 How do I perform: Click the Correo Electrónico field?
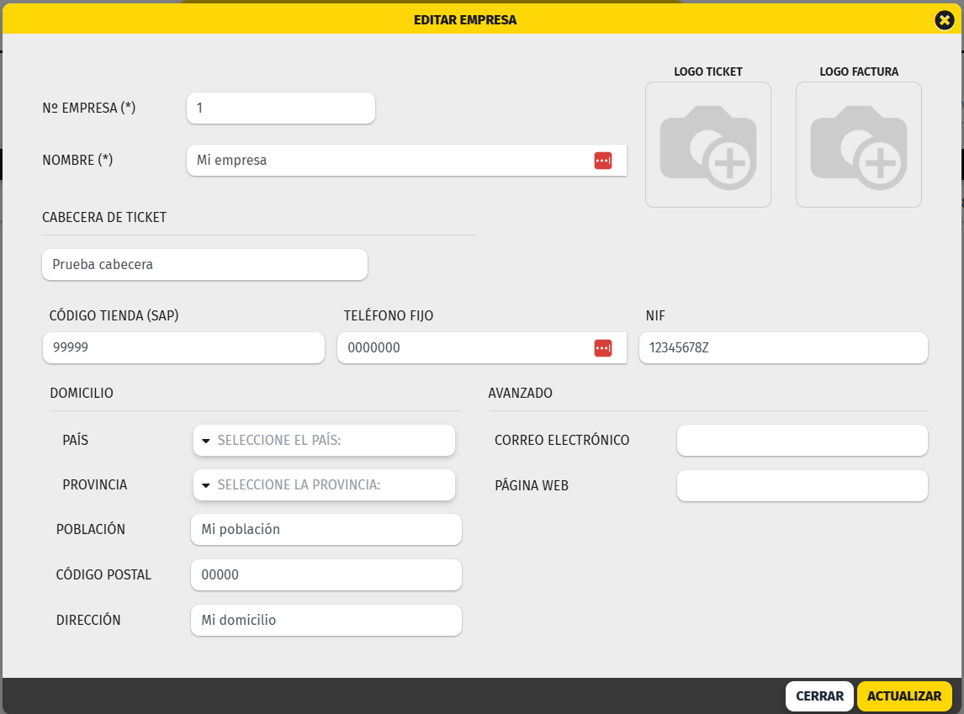(802, 441)
